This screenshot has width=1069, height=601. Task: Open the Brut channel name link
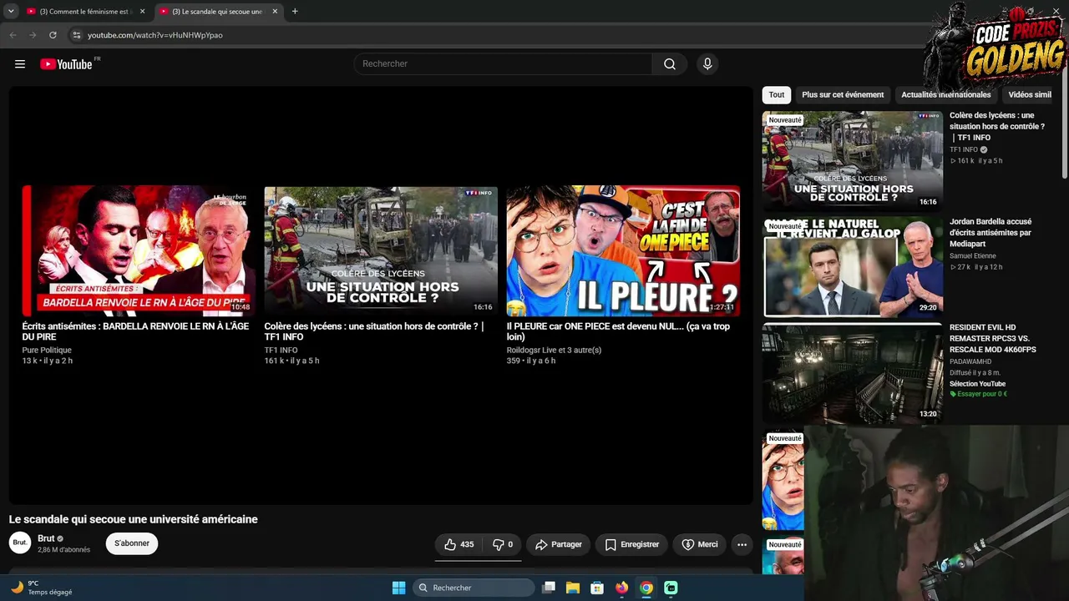tap(46, 538)
